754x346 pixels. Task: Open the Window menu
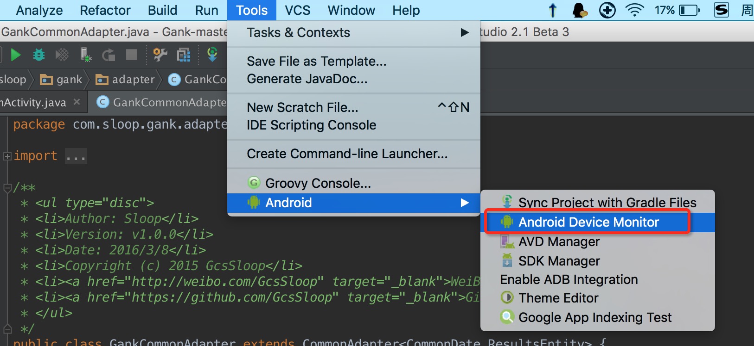click(351, 10)
